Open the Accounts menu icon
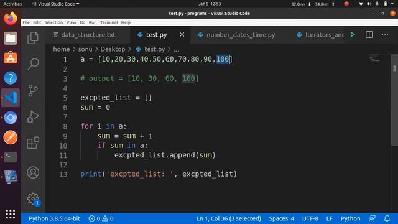The width and height of the screenshot is (398, 224). (x=33, y=172)
